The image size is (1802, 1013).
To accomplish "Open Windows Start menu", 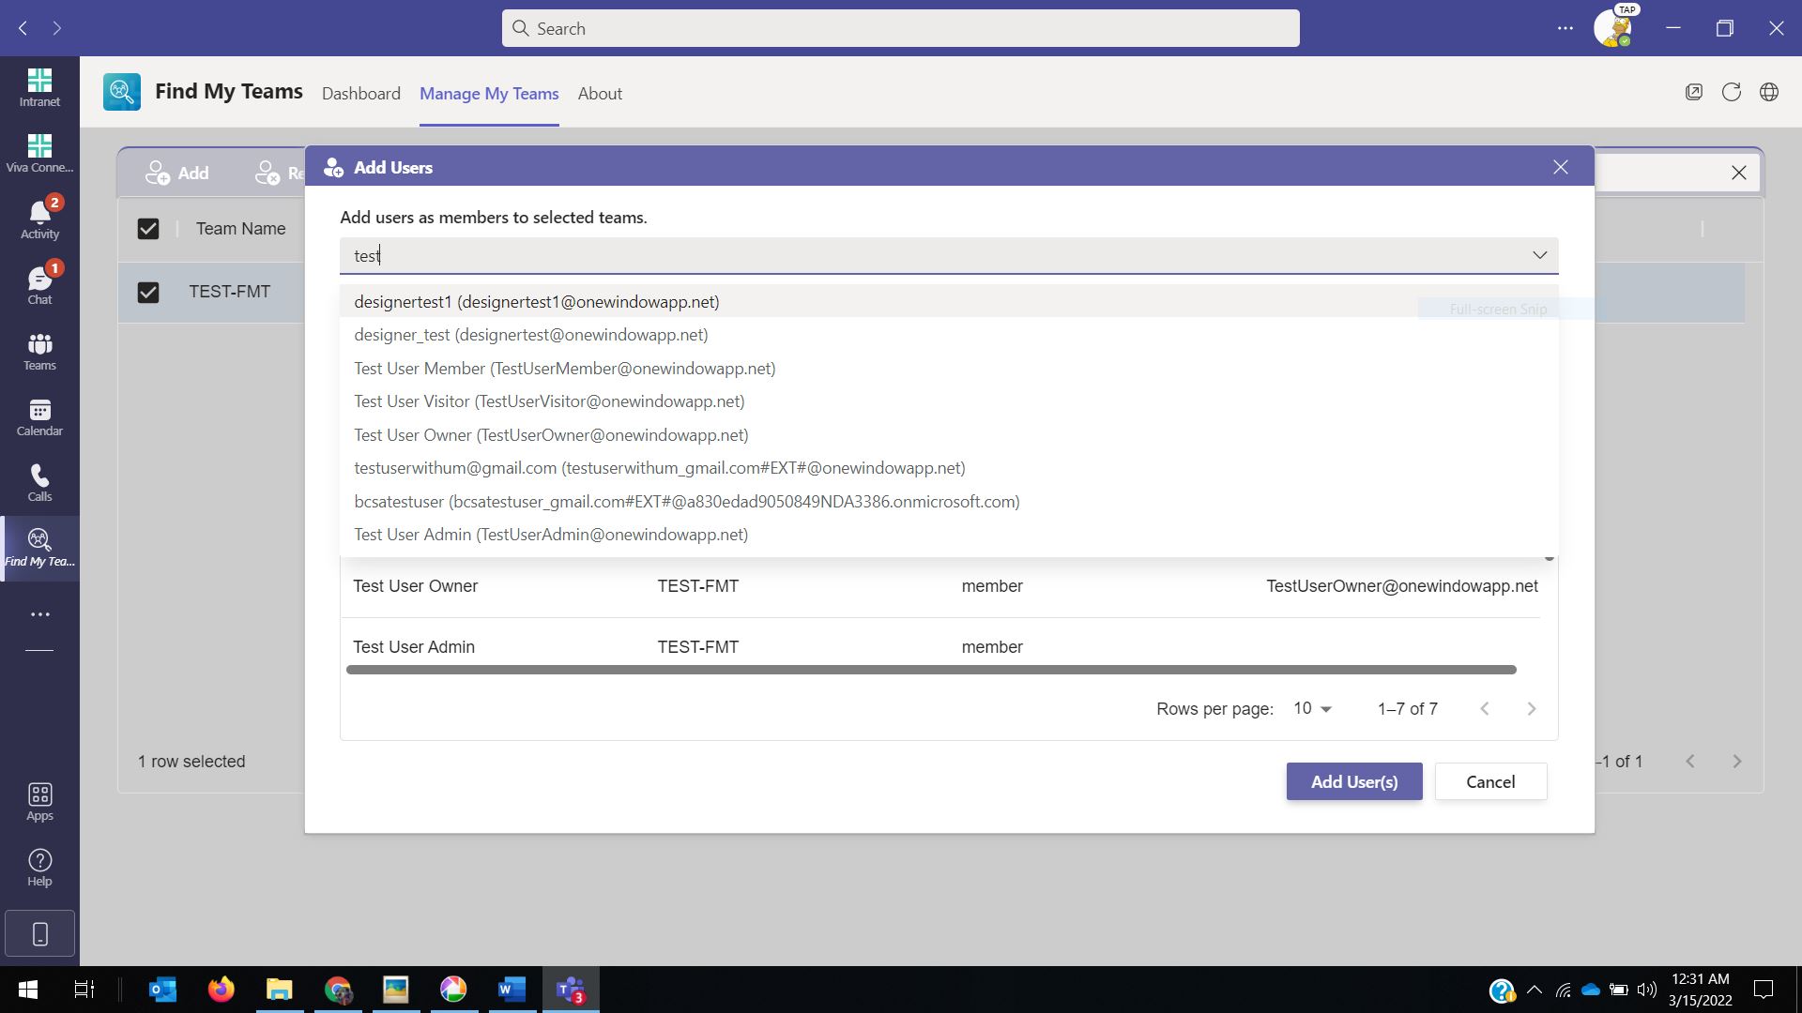I will pos(28,990).
